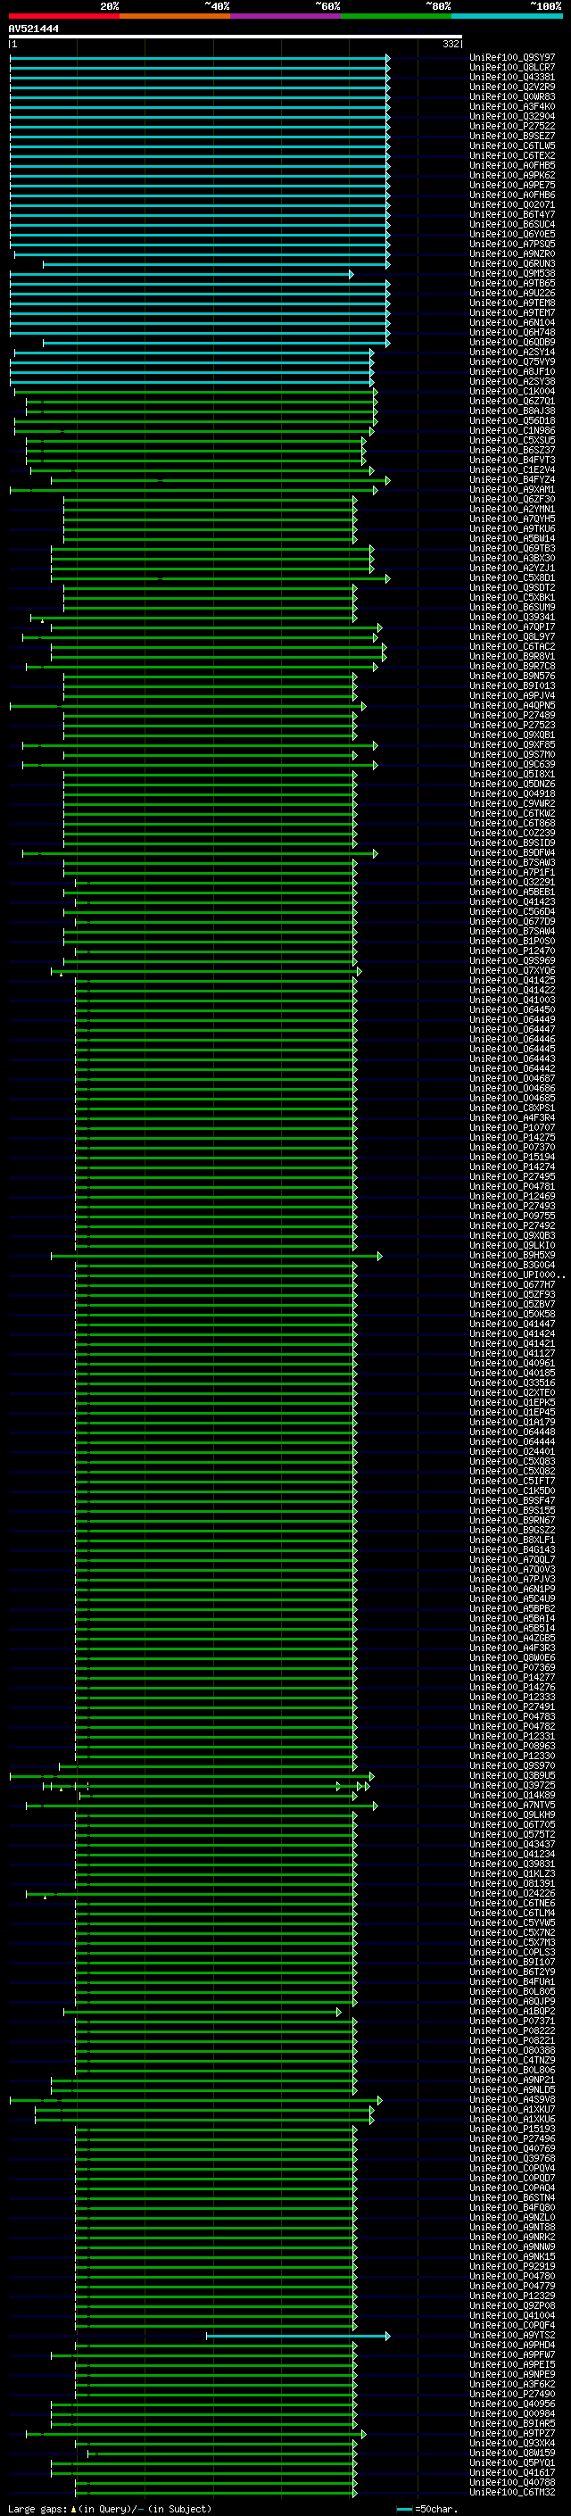
Task: Select the UniRef100_Q6QD89 hit label
Action: [x=511, y=343]
